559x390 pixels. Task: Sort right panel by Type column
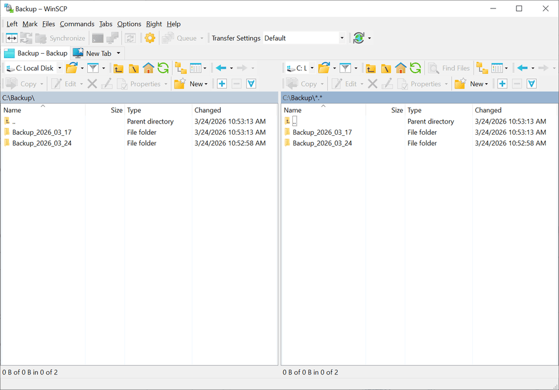[x=438, y=110]
